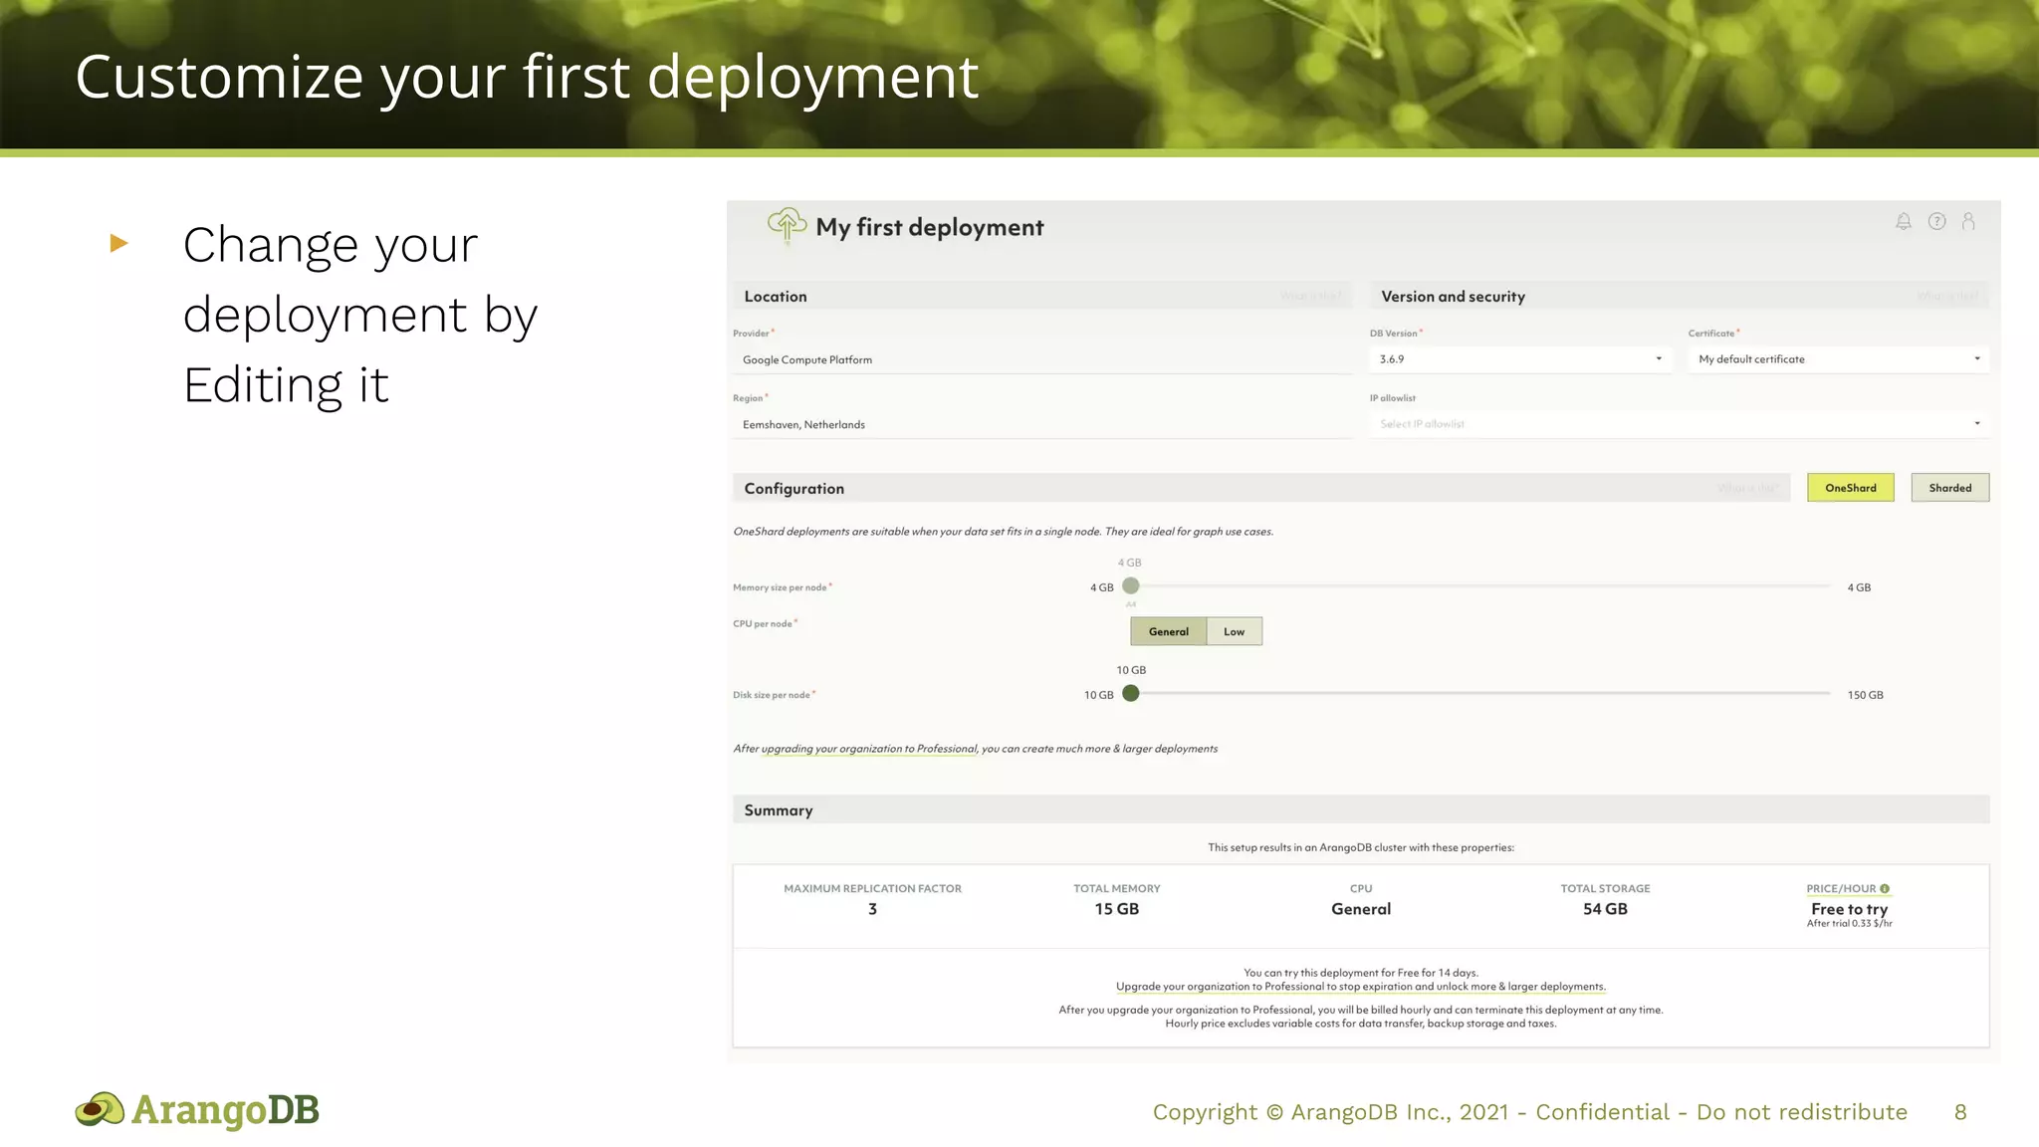Select the OneShard configuration mode
Viewport: 2039px width, 1147px height.
tap(1851, 488)
